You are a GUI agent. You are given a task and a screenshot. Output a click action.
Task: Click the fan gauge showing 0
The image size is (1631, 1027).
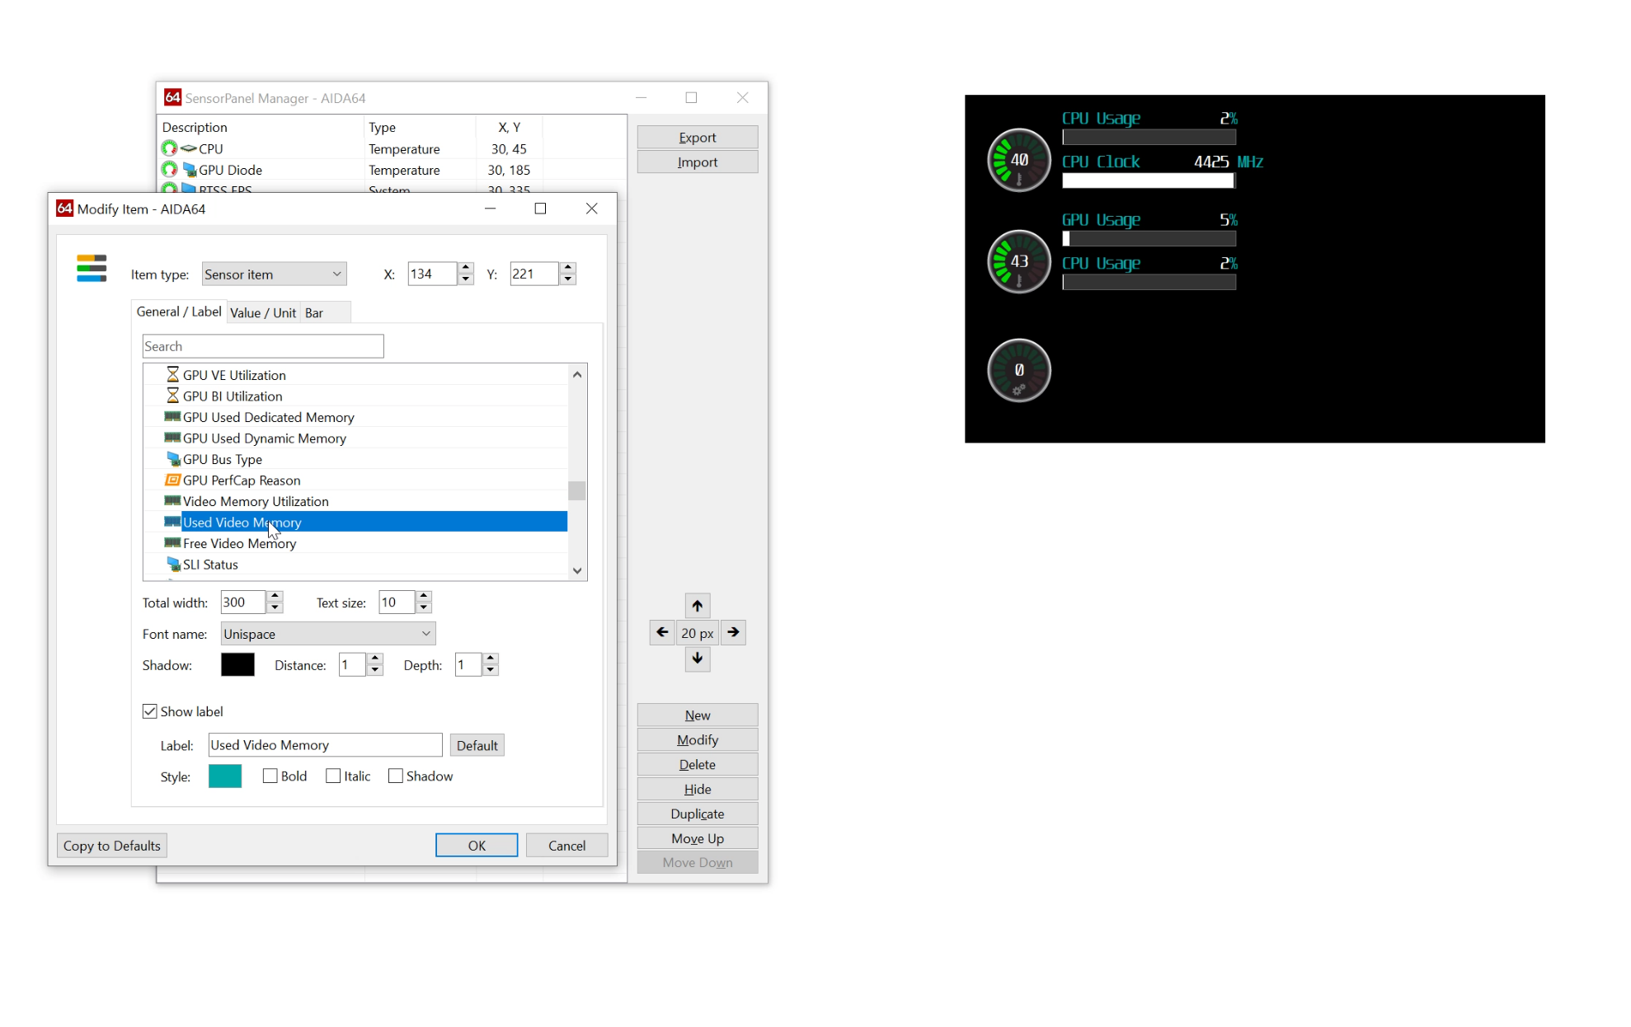[x=1019, y=370]
